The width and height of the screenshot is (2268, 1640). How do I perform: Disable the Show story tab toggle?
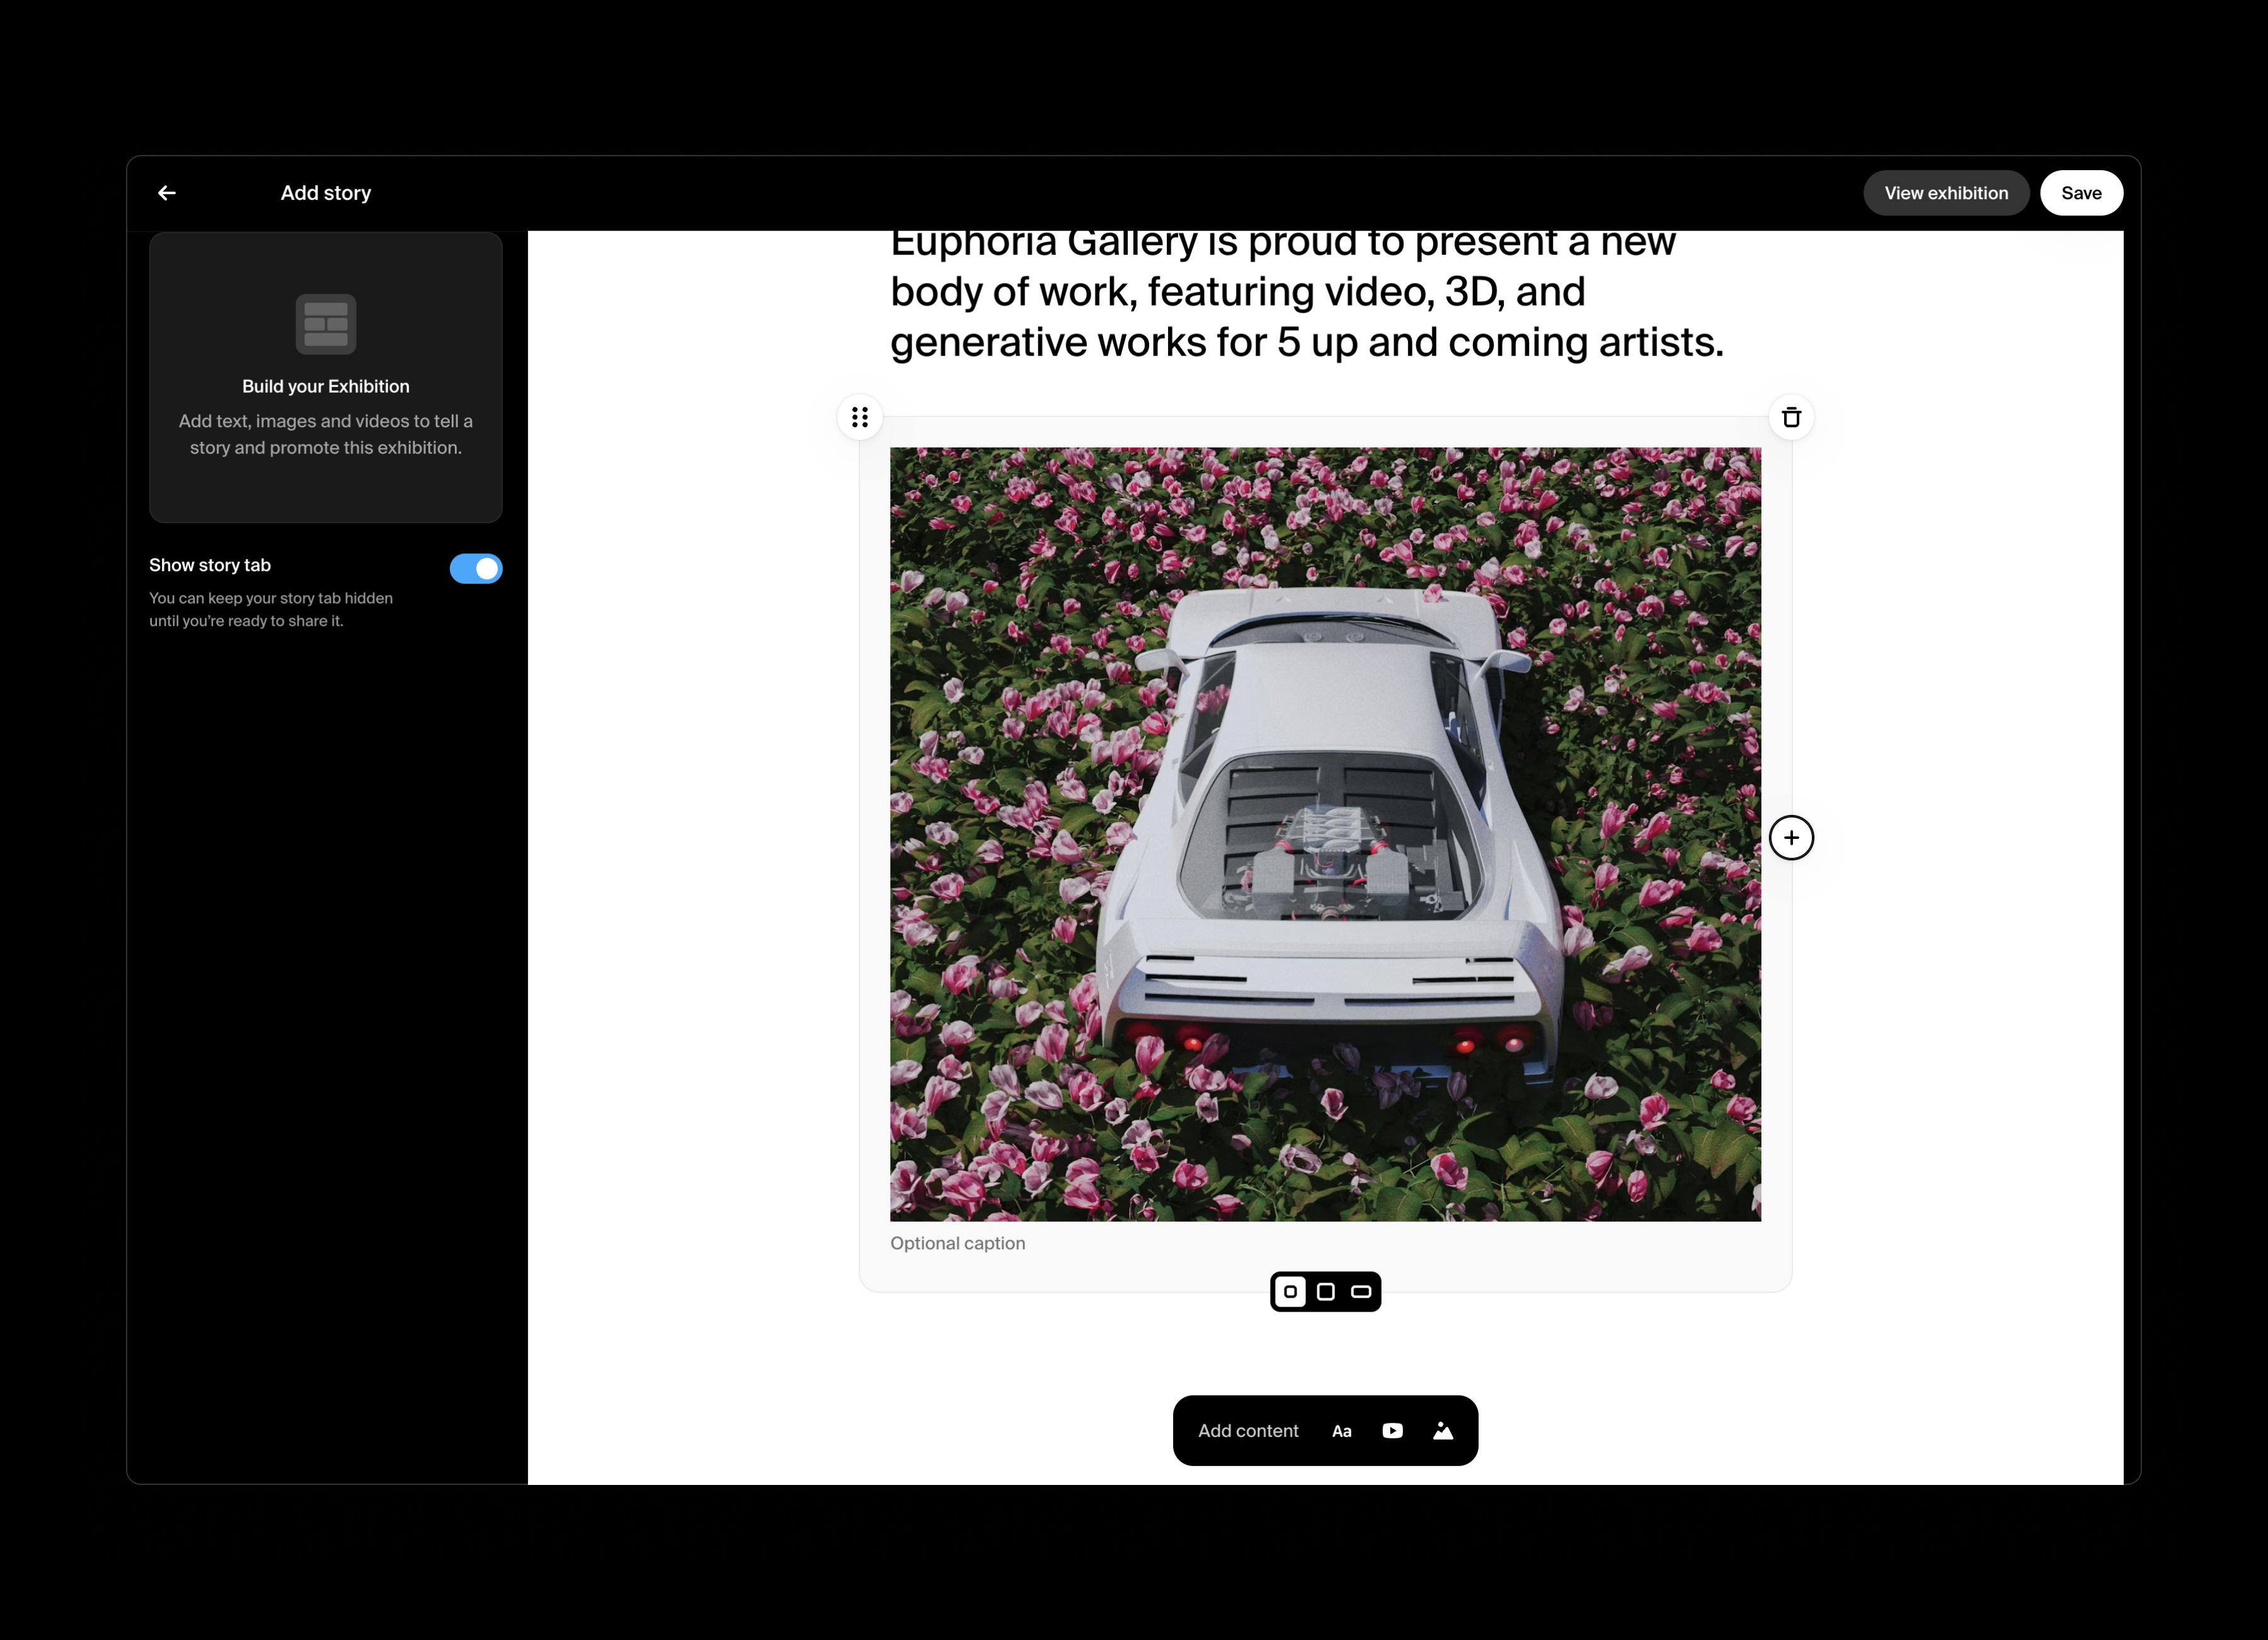pyautogui.click(x=476, y=569)
